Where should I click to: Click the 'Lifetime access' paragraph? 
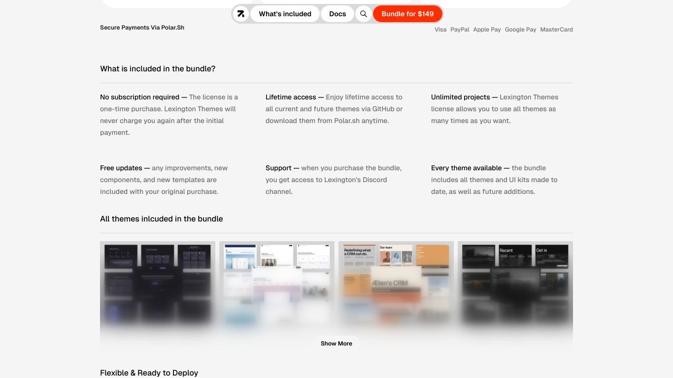tap(336, 109)
